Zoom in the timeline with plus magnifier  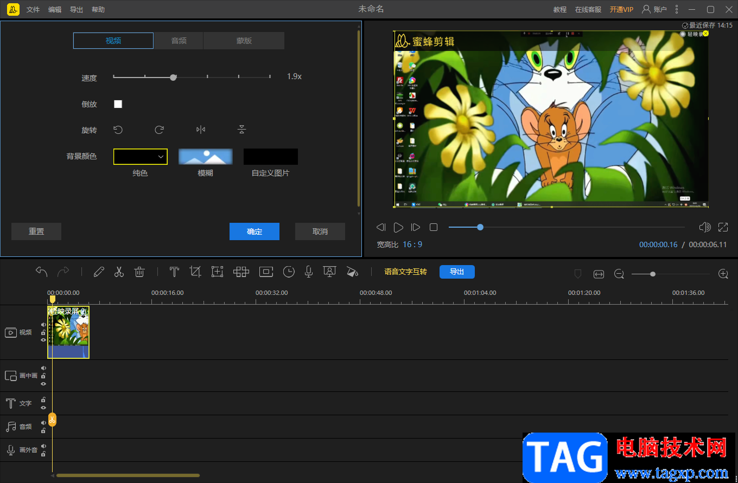pyautogui.click(x=723, y=274)
